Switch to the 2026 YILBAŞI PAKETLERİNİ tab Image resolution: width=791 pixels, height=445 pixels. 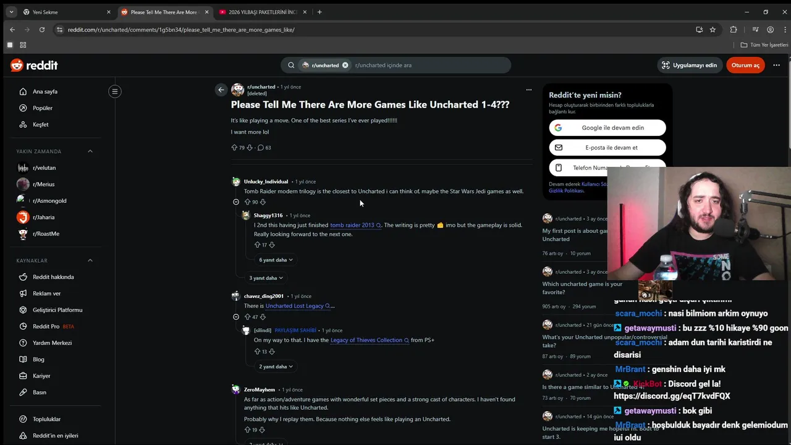click(x=261, y=12)
